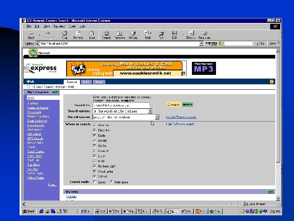Open the History toolbar icon
This screenshot has height=221, width=294.
[133, 35]
